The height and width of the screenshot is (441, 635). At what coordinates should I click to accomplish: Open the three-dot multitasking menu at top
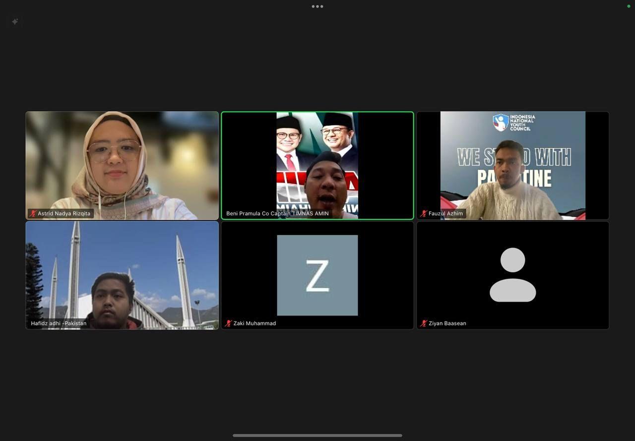(x=317, y=6)
